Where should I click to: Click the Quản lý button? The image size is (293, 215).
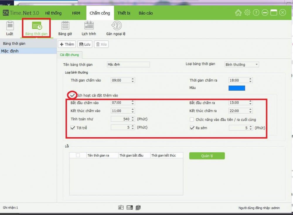coord(207,156)
